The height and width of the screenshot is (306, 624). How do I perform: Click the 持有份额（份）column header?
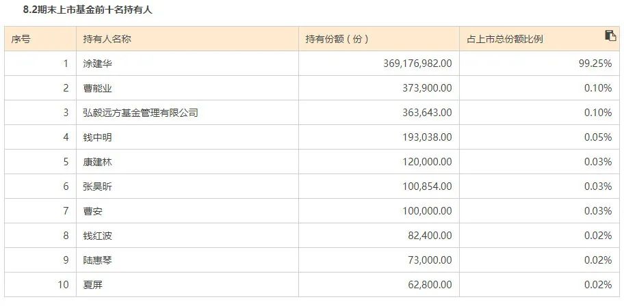coord(379,39)
